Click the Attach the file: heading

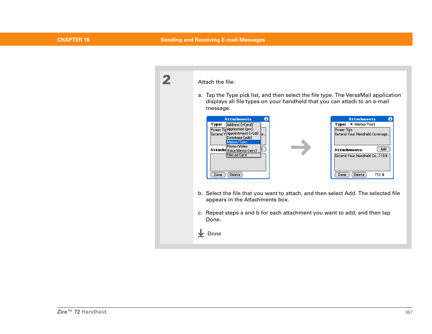point(216,82)
